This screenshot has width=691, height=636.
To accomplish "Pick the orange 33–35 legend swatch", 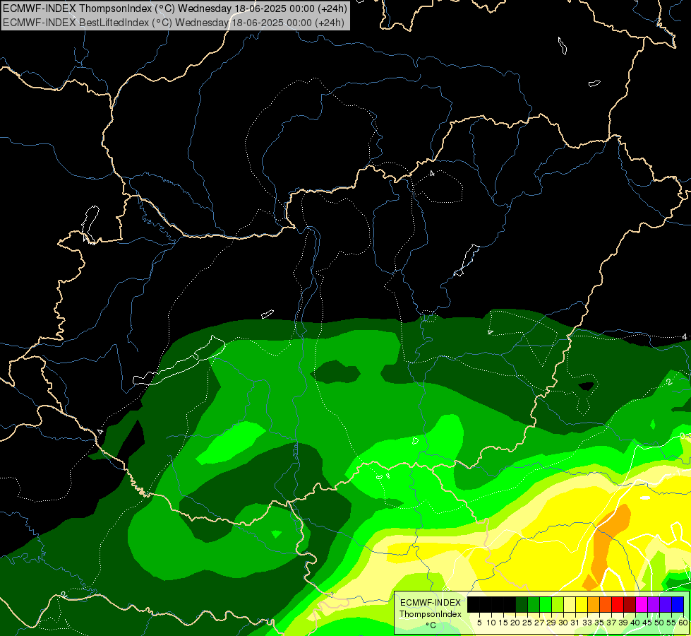I will [594, 605].
